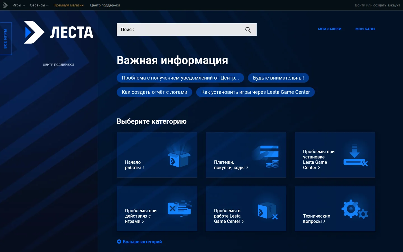
Task: Open the ВСЕ ИГРЫ side tab
Action: [6, 39]
